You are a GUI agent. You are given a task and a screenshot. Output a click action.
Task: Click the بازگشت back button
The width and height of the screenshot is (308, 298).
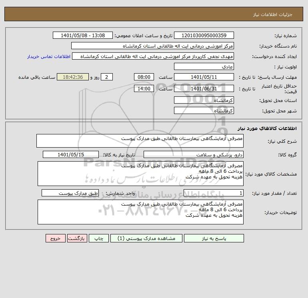click(x=77, y=238)
